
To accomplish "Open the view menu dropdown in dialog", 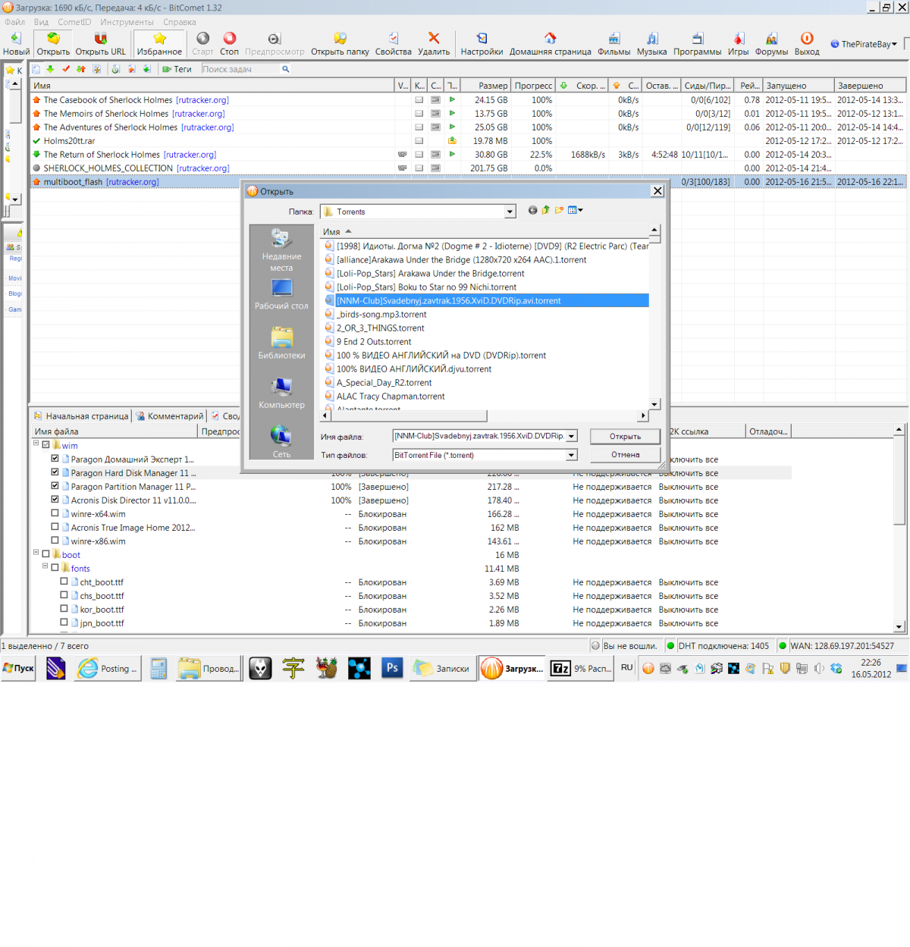I will point(576,211).
